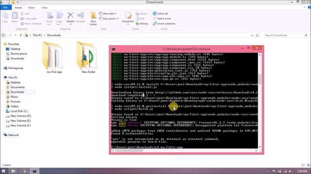Select Downloads under Favorites

point(17,58)
